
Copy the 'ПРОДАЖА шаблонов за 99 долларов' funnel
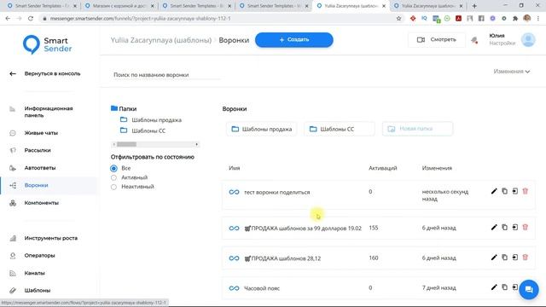504,228
